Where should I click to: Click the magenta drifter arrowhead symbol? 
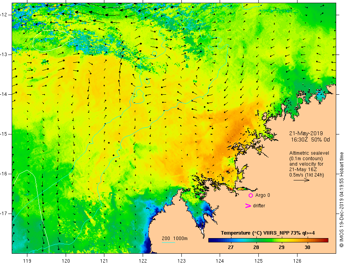coord(248,206)
